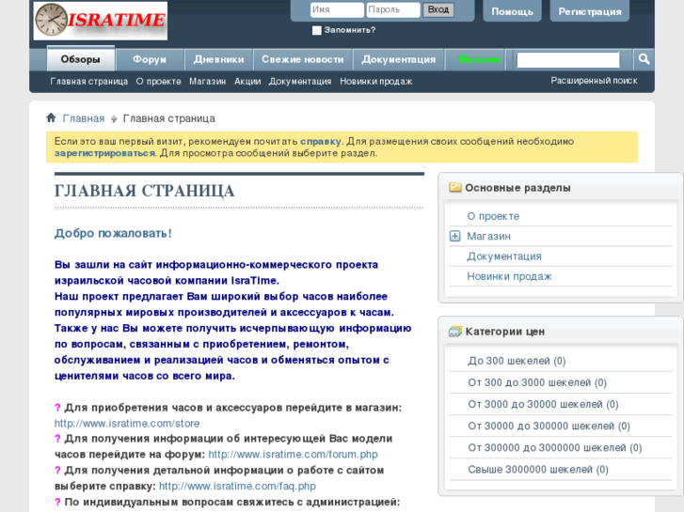The width and height of the screenshot is (684, 512).
Task: Select price category До 300 шекелей
Action: [x=517, y=361]
